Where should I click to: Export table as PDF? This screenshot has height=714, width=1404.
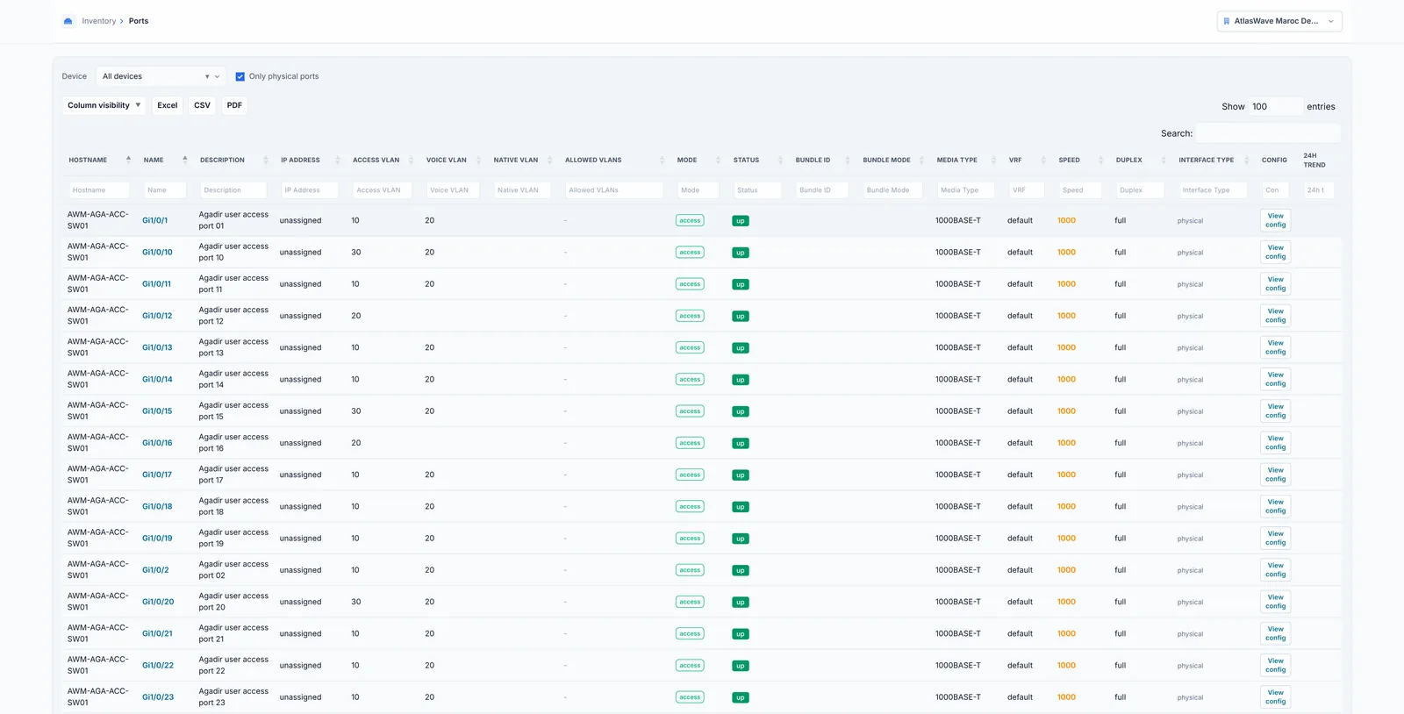click(x=234, y=105)
